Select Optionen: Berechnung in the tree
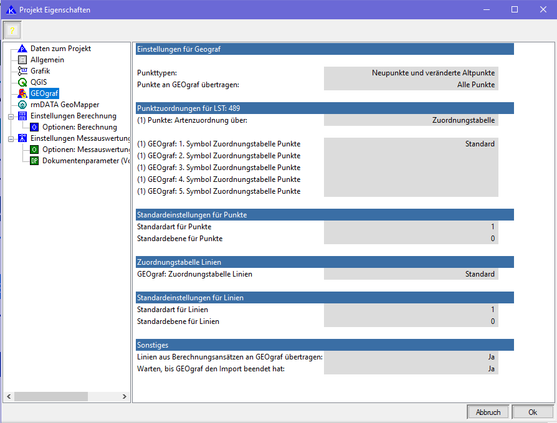557x423 pixels. coord(79,127)
